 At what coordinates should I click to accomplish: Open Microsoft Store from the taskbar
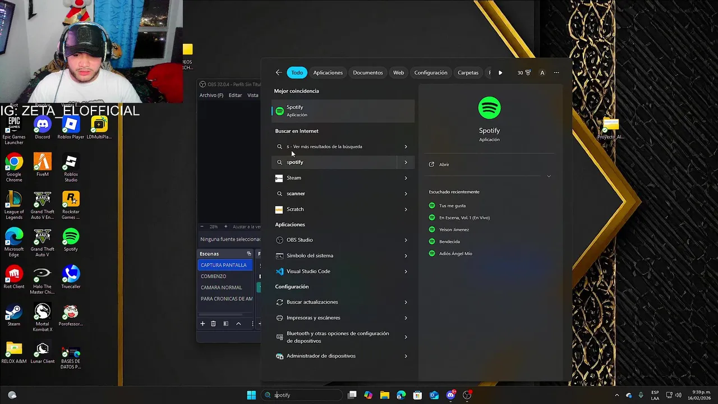[417, 395]
